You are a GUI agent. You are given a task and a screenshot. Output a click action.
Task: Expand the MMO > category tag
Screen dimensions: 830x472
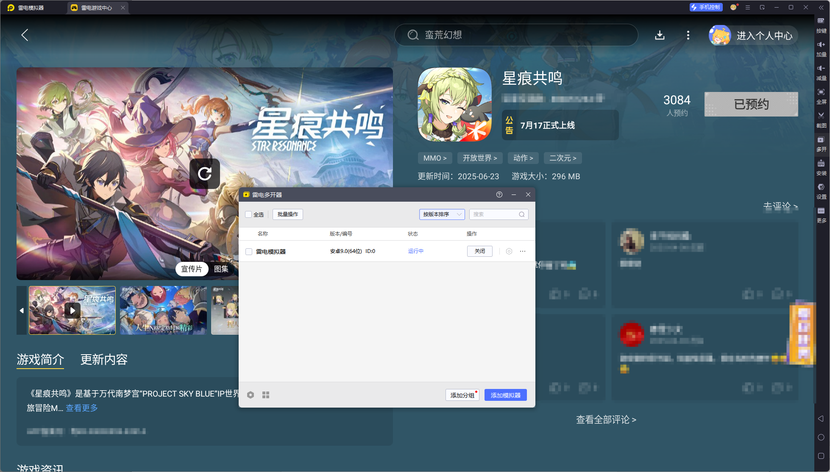[435, 158]
